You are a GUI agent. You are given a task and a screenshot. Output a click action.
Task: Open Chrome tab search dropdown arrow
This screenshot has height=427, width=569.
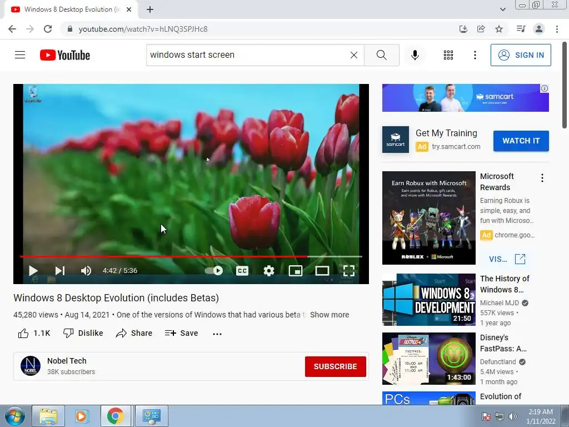click(x=502, y=9)
